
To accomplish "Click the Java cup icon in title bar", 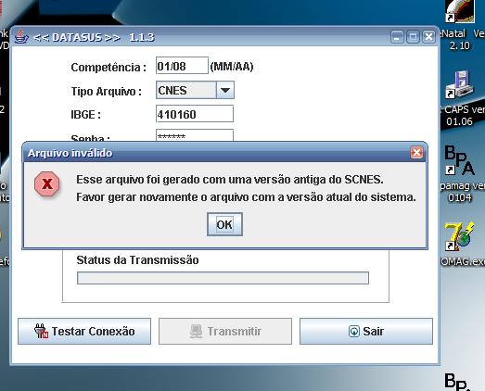I will 21,37.
